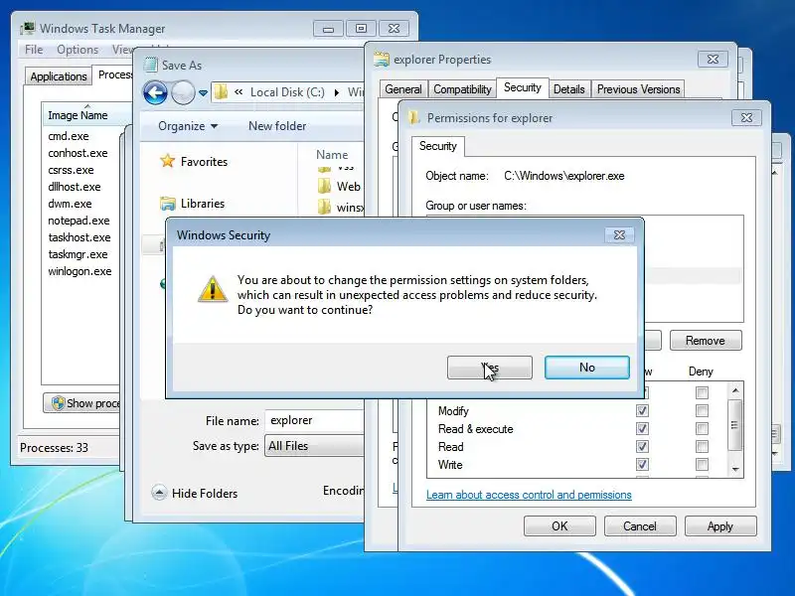Close explorer Properties window
The height and width of the screenshot is (596, 795).
click(x=713, y=60)
